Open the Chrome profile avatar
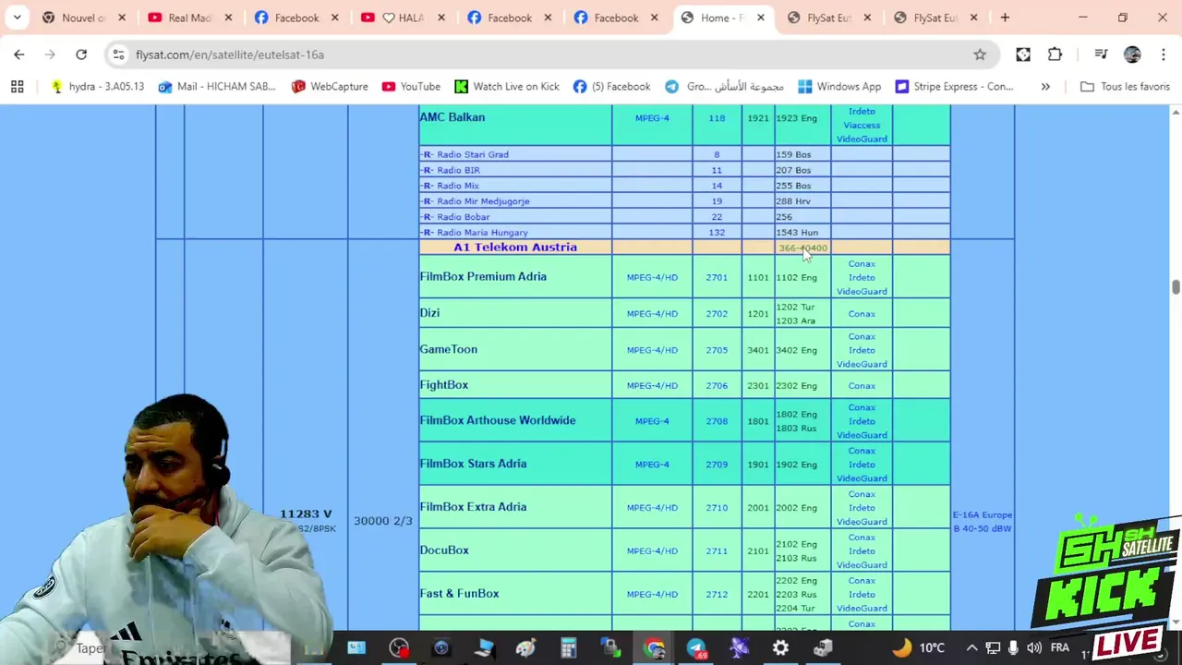The image size is (1182, 665). [1132, 54]
